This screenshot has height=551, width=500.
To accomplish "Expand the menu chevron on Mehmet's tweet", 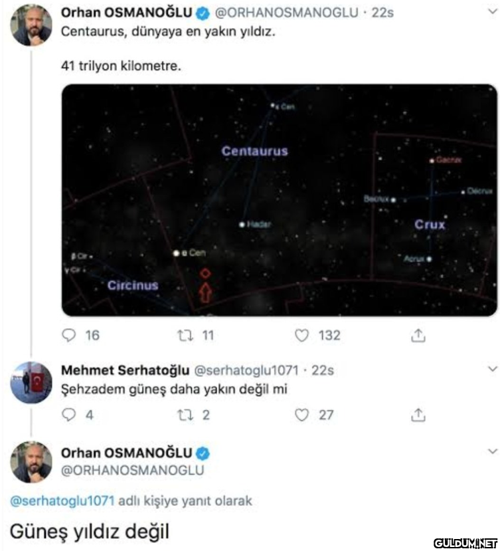I will coord(493,369).
